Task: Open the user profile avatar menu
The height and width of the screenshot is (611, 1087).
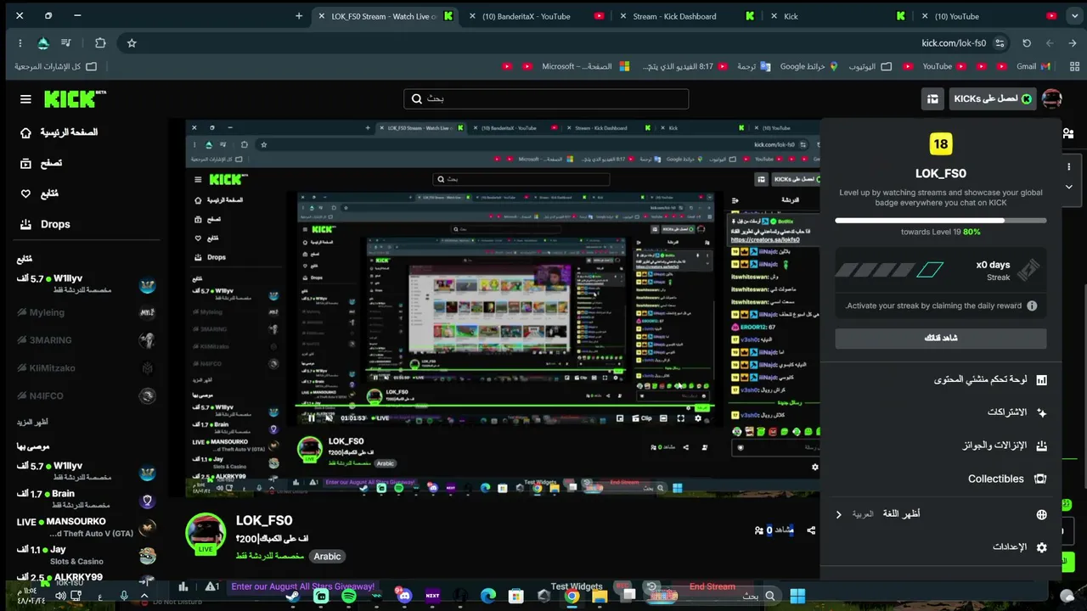Action: (x=1051, y=99)
